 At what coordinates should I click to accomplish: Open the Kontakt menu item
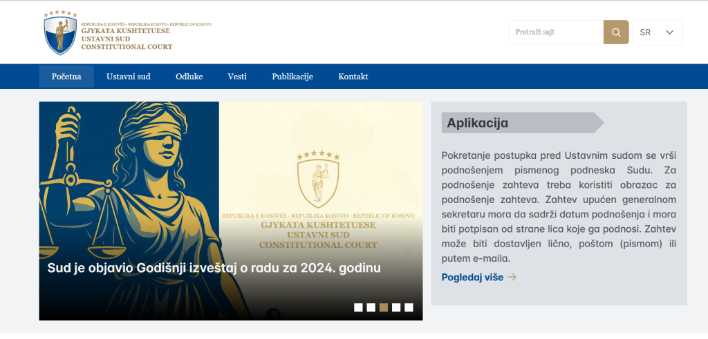[353, 77]
